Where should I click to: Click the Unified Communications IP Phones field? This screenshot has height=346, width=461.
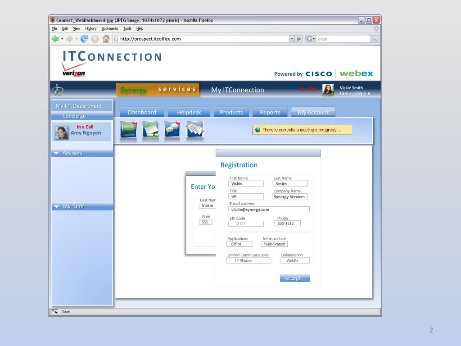tap(249, 260)
